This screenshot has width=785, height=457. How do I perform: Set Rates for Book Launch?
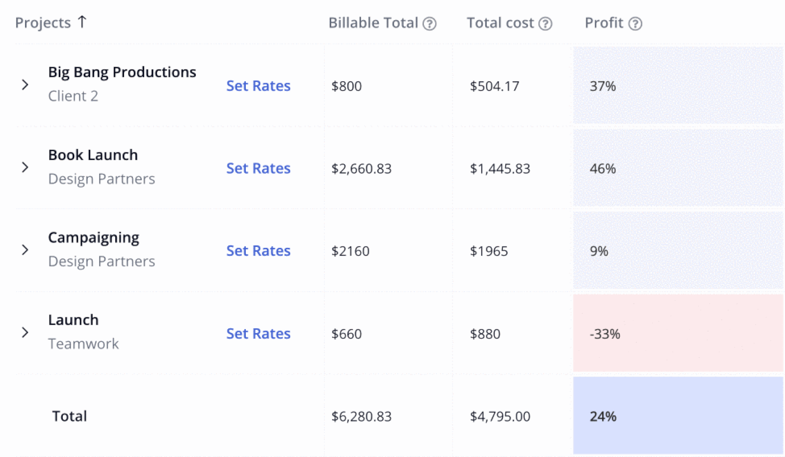coord(259,168)
